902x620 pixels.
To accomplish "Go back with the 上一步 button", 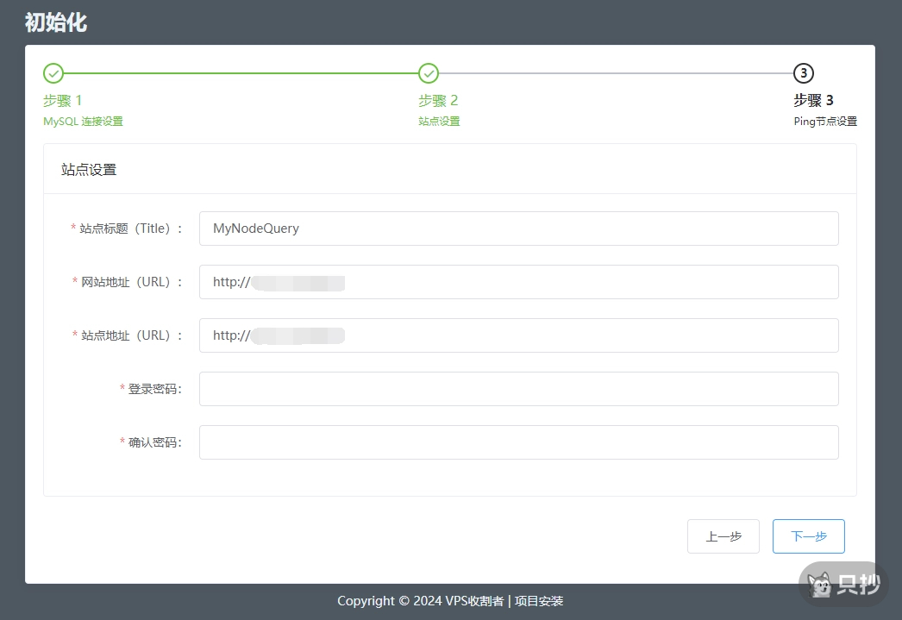I will tap(723, 536).
